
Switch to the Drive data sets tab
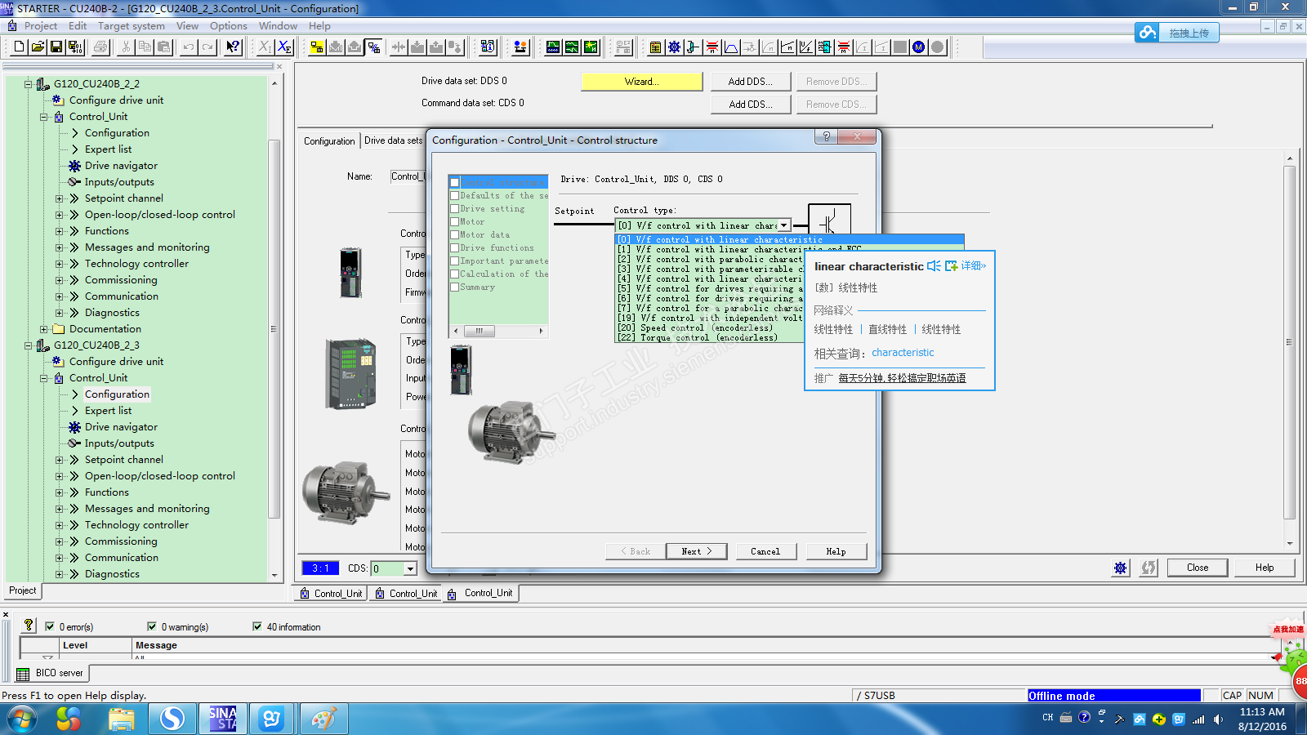393,140
